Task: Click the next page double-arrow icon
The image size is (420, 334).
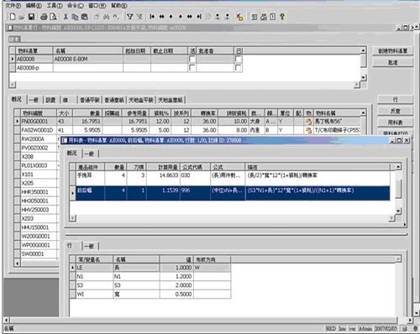Action: tap(190, 17)
